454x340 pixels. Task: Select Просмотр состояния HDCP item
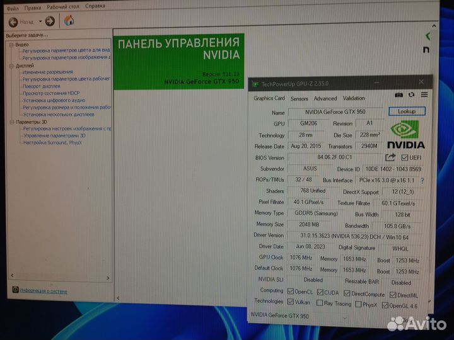tap(51, 93)
